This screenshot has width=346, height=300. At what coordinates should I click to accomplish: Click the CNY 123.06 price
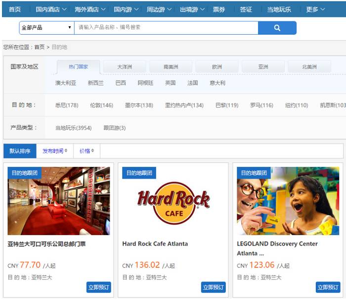[263, 265]
